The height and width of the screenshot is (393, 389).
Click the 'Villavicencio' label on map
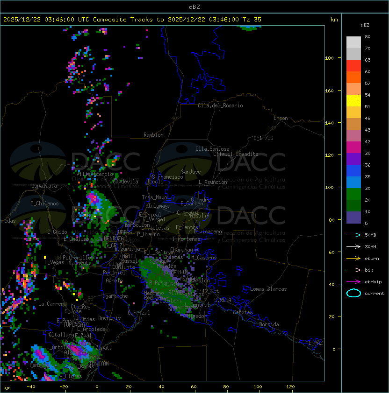[94, 174]
